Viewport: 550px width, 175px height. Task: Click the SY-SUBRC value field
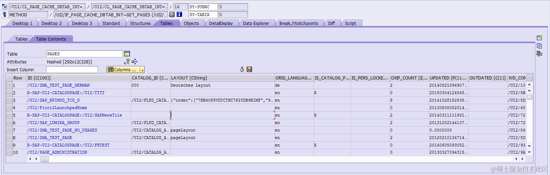click(233, 7)
